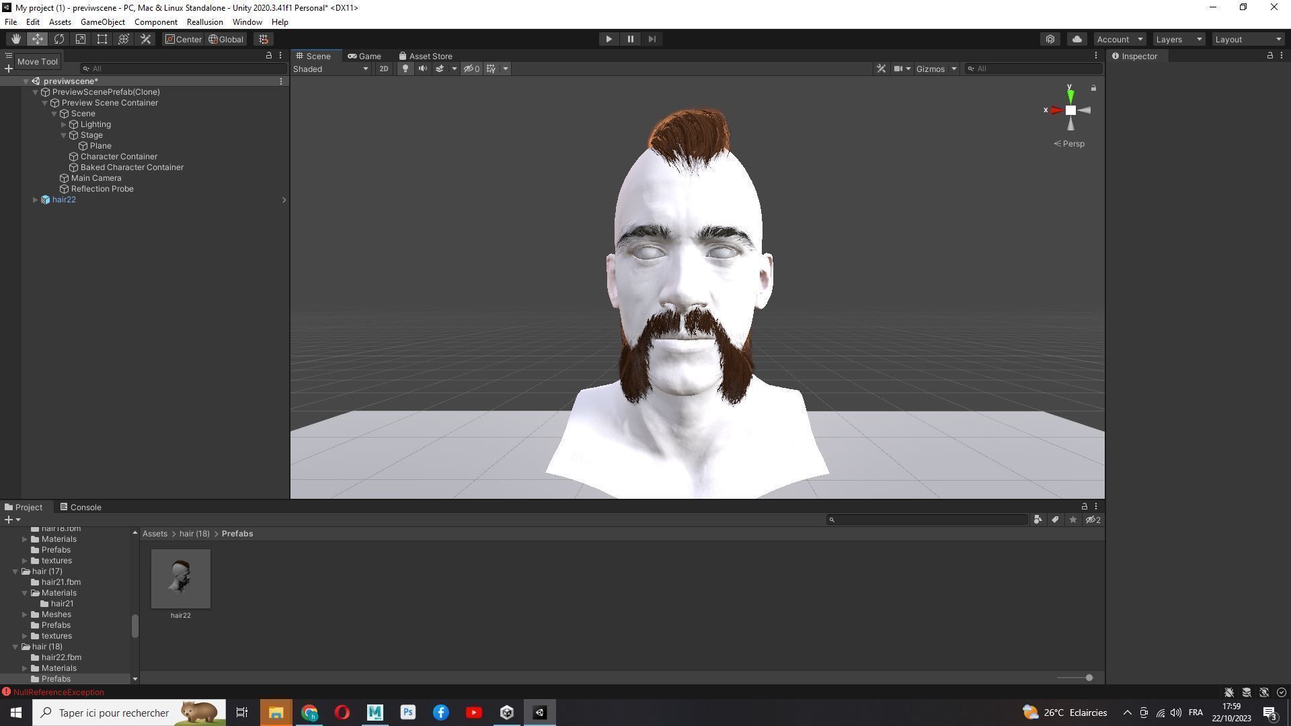Select the Rect tool
Screen dimensions: 1291x726
tap(102, 39)
